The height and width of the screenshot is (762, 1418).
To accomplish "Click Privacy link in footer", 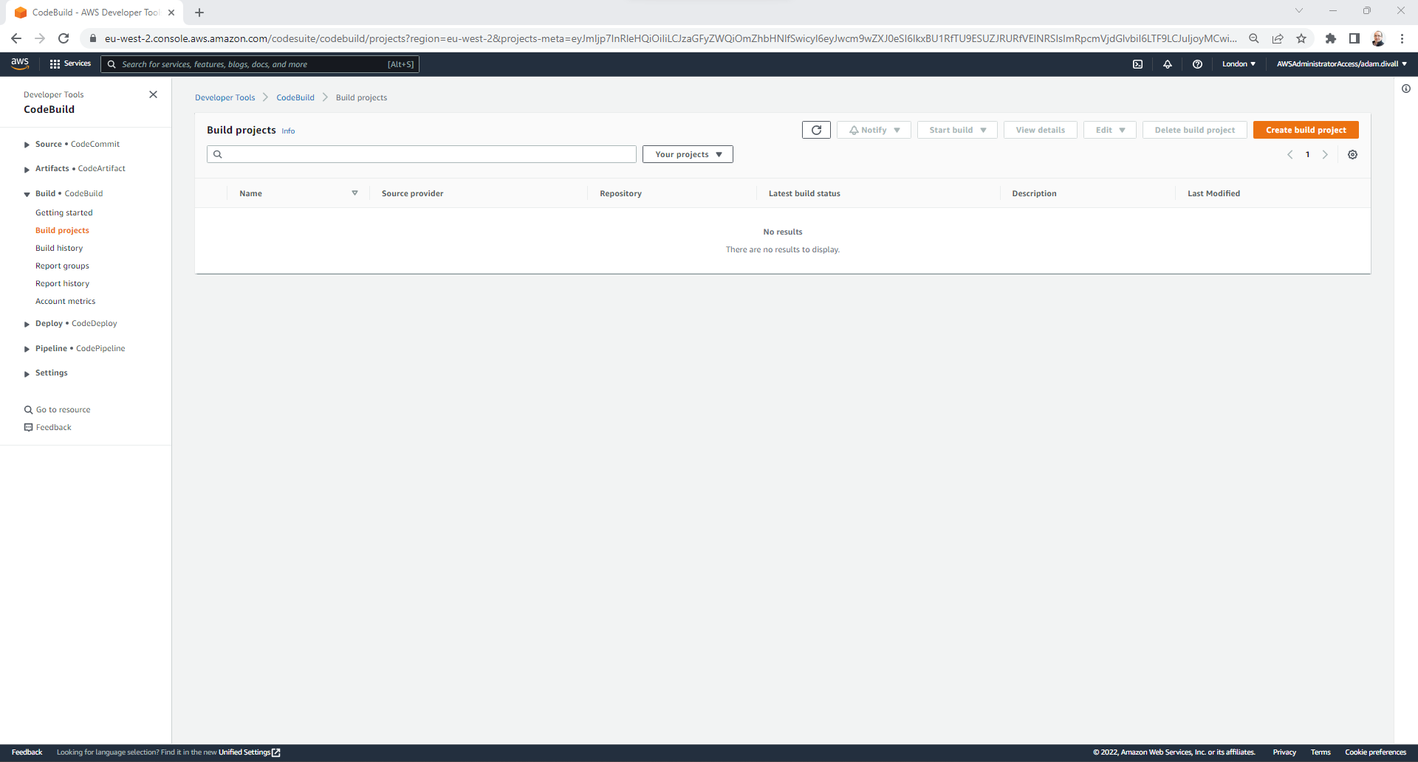I will pos(1284,752).
